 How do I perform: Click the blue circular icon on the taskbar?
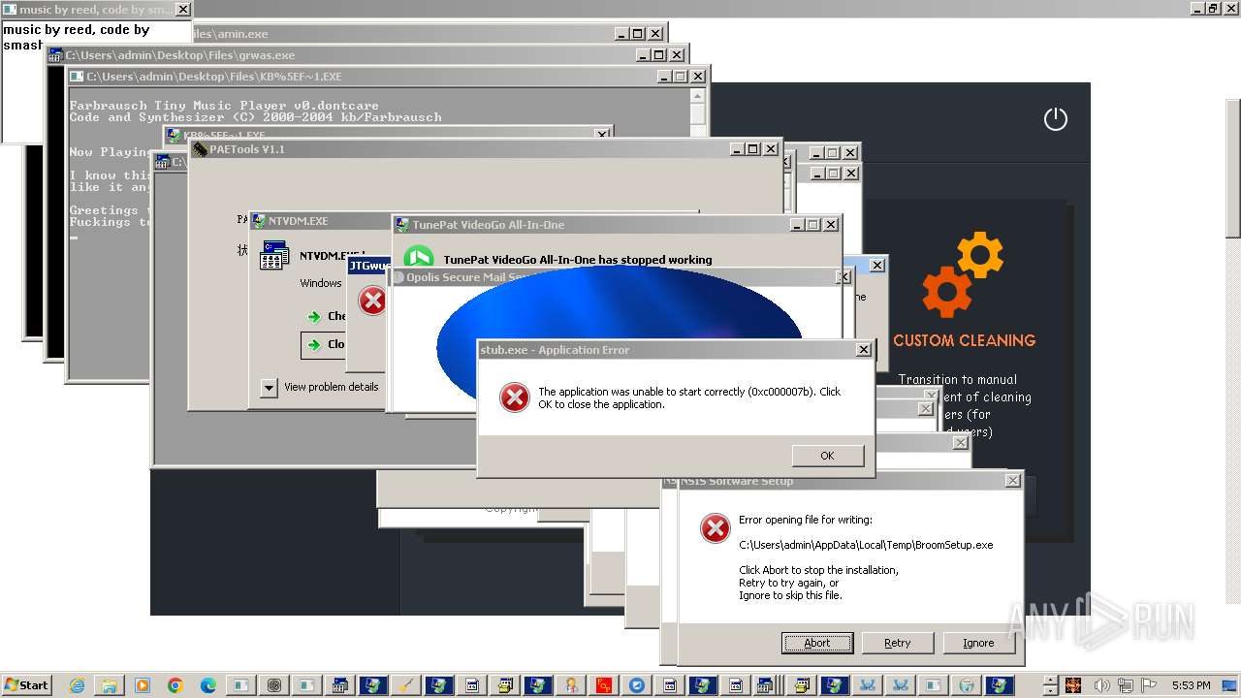tap(637, 685)
